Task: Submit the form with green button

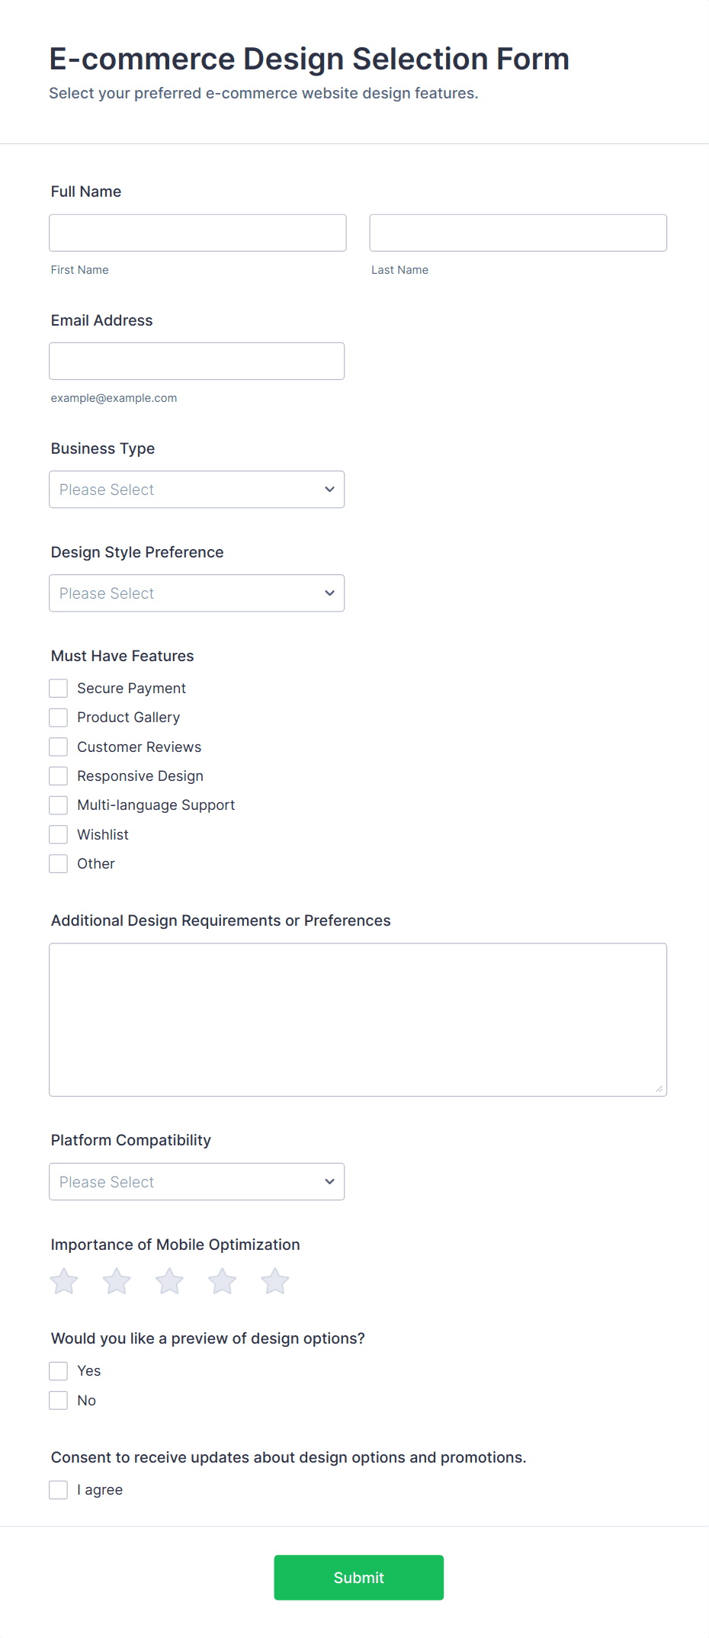Action: click(x=359, y=1578)
